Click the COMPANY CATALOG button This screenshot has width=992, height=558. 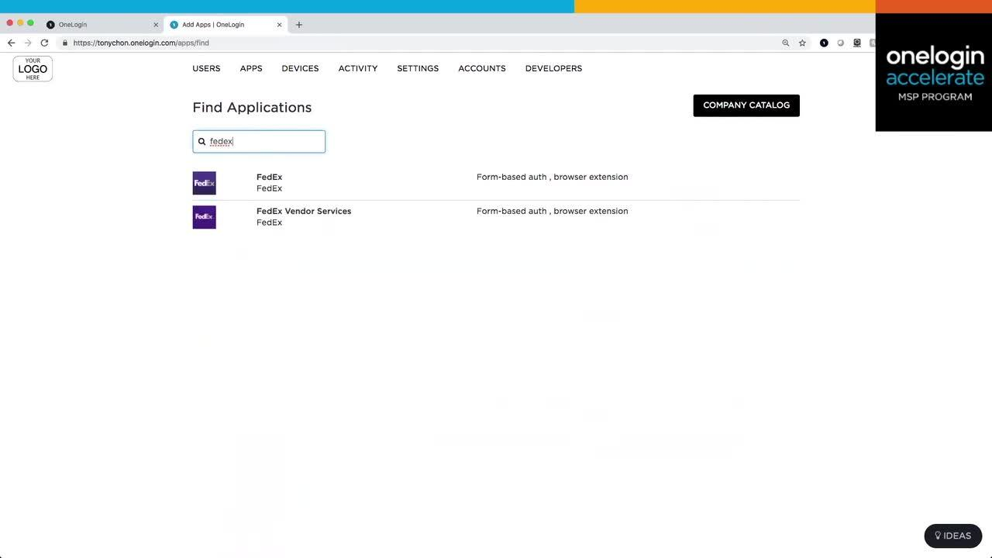point(746,105)
